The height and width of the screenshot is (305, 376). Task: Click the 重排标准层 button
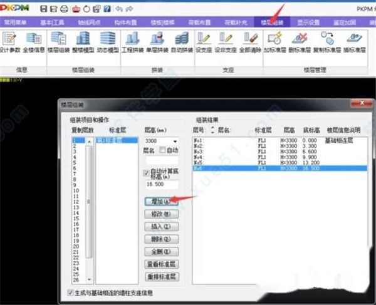162,277
